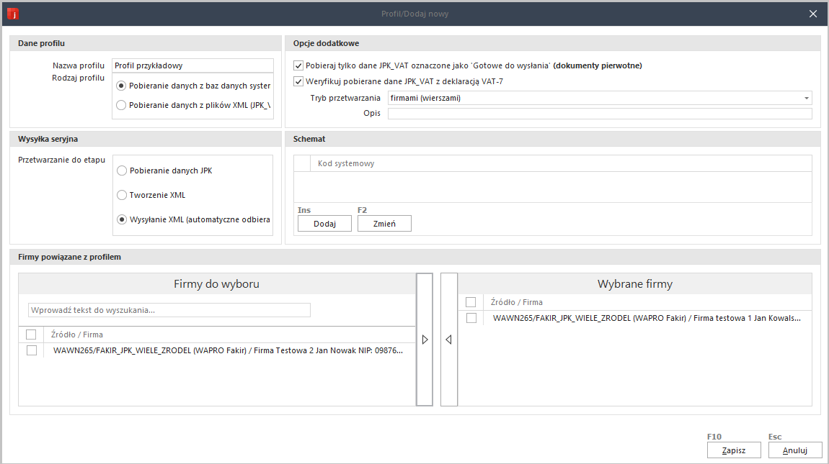This screenshot has width=829, height=464.
Task: Click the right arrow to add selected firms
Action: tap(425, 340)
